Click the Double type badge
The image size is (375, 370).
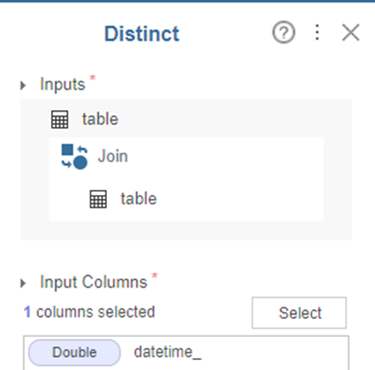click(x=74, y=353)
